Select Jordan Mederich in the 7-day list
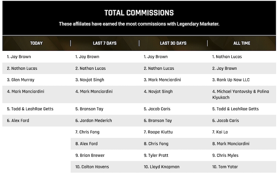This screenshot has width=280, height=174. tap(93, 121)
